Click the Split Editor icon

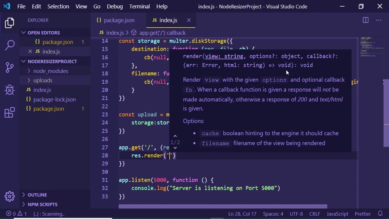(366, 20)
